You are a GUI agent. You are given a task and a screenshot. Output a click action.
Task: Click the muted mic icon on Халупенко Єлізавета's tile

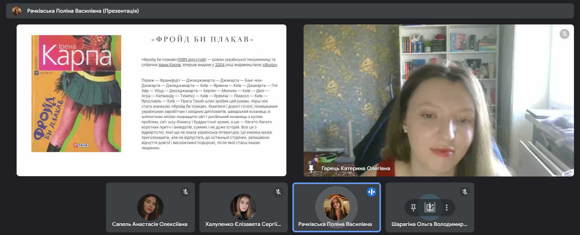tap(278, 192)
